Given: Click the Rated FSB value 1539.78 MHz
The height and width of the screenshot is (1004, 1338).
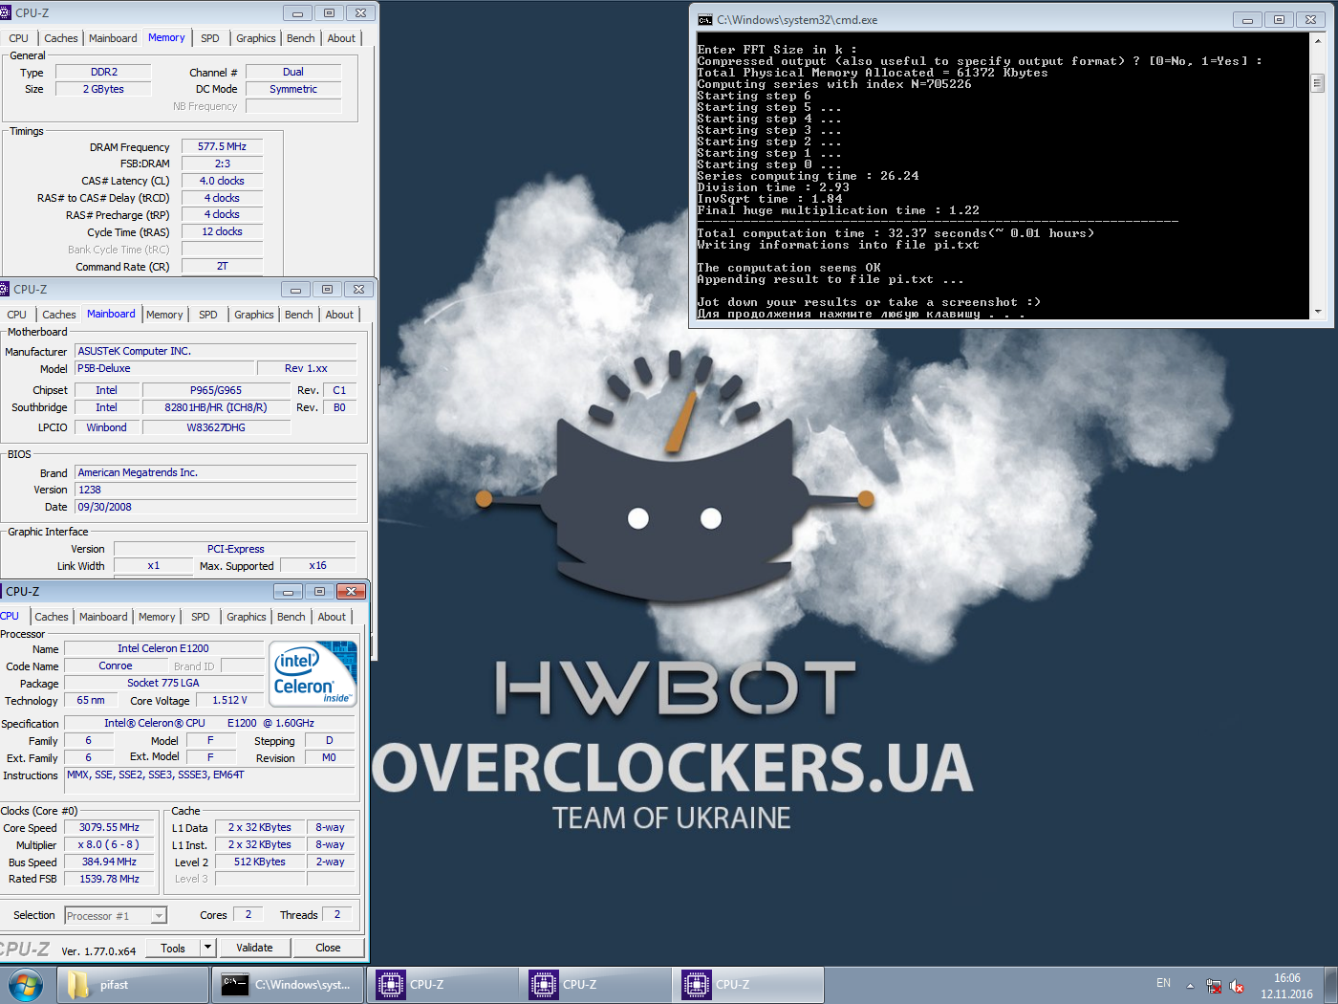Looking at the screenshot, I should 109,879.
